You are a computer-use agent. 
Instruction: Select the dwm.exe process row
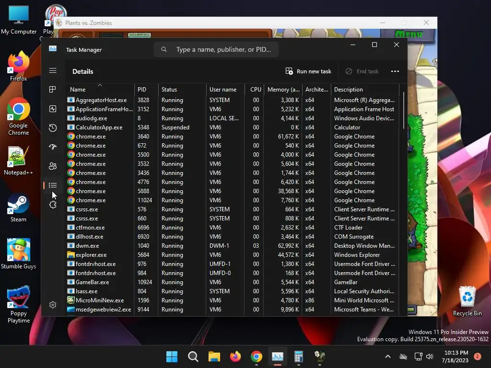[233, 246]
